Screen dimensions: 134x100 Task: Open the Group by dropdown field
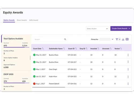tap(105, 39)
